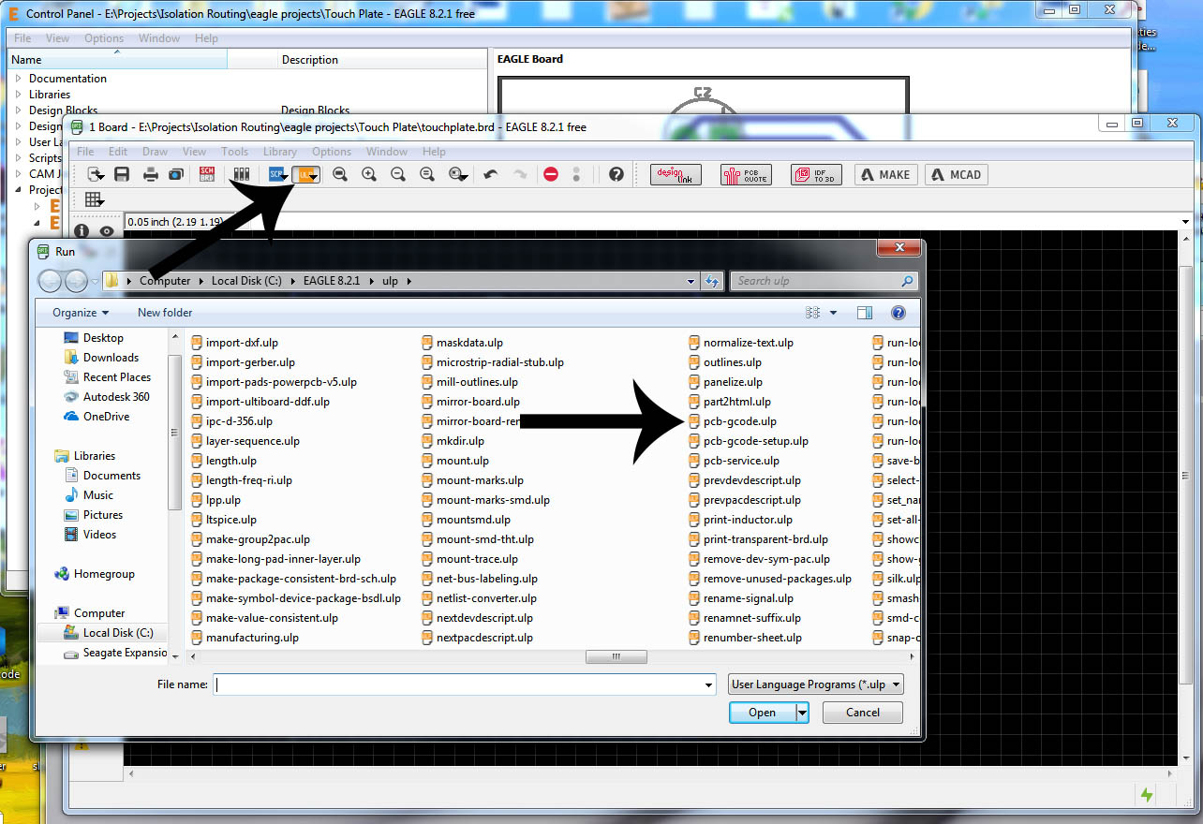Open the grid settings icon
The height and width of the screenshot is (824, 1203).
95,199
